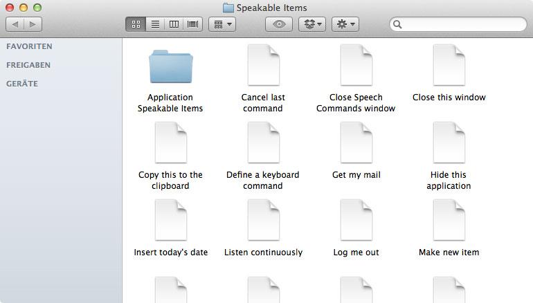Click the 'Cancel last command' label
The height and width of the screenshot is (303, 533).
[263, 103]
